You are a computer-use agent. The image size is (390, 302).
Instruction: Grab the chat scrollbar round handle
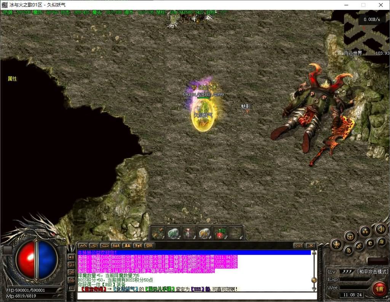pos(314,280)
